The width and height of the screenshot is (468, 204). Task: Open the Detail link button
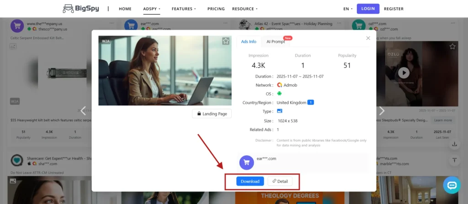[x=280, y=181]
